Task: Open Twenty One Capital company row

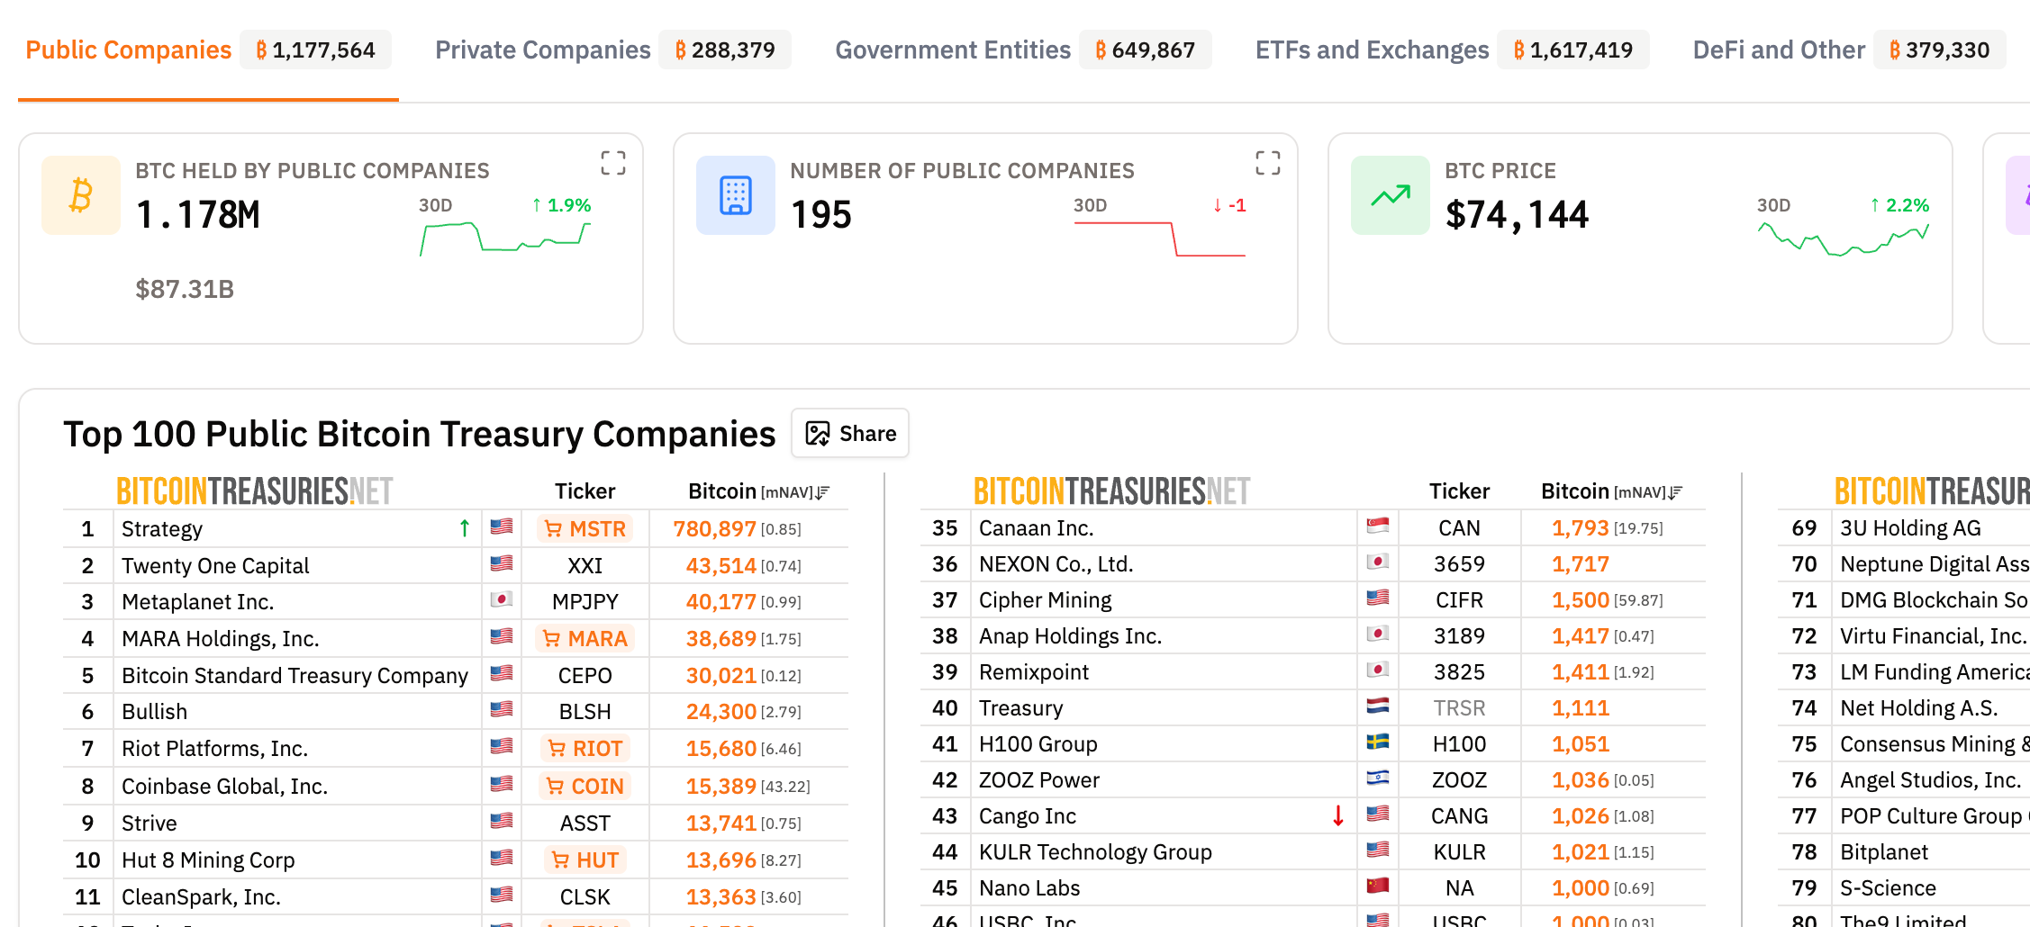Action: [456, 566]
